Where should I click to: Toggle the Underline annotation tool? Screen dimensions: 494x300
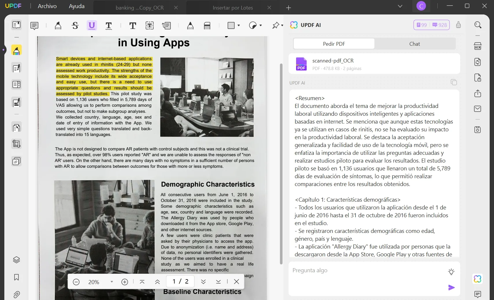92,26
